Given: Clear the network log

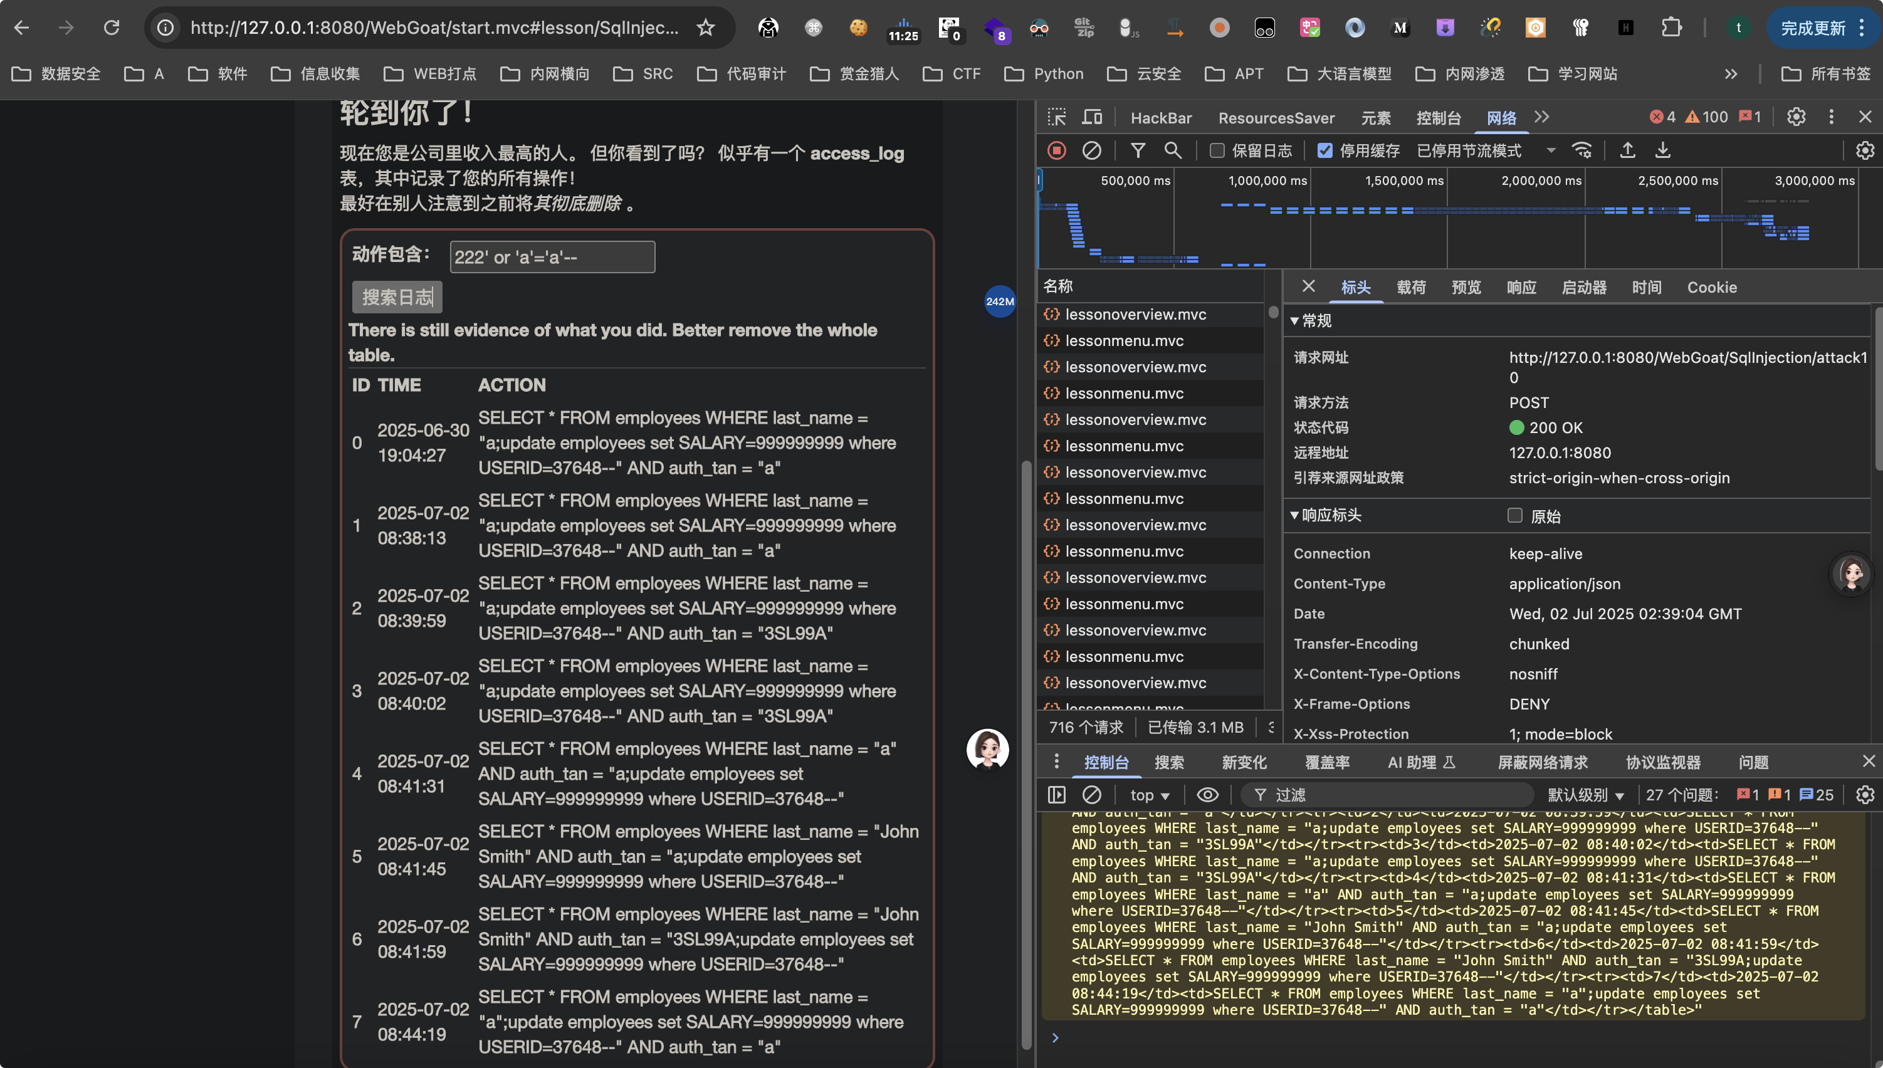Looking at the screenshot, I should click(1091, 150).
